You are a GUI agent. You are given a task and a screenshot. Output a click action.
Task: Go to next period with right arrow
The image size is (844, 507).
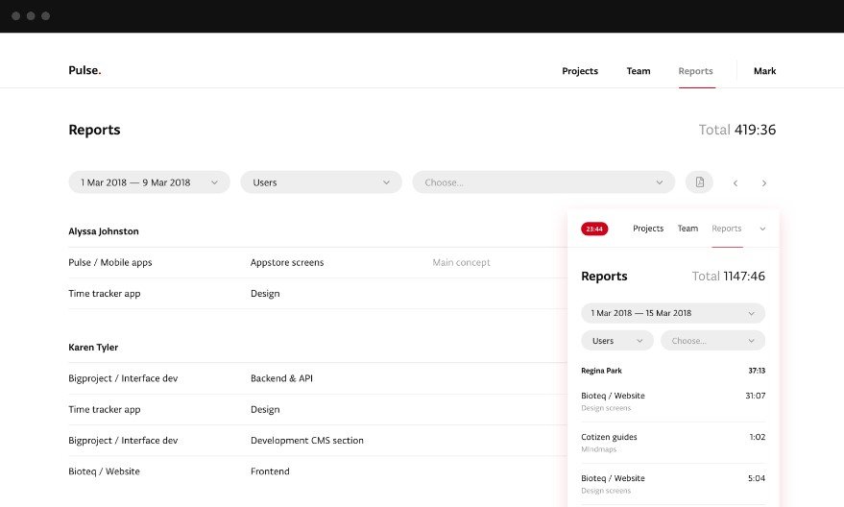tap(763, 183)
